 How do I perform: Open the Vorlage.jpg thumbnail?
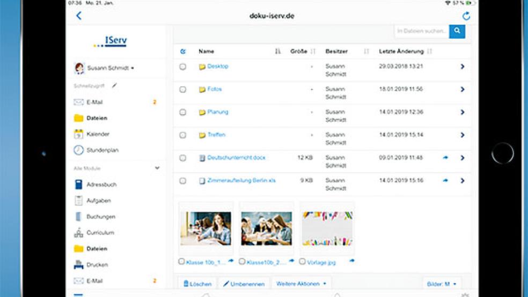coord(327,228)
